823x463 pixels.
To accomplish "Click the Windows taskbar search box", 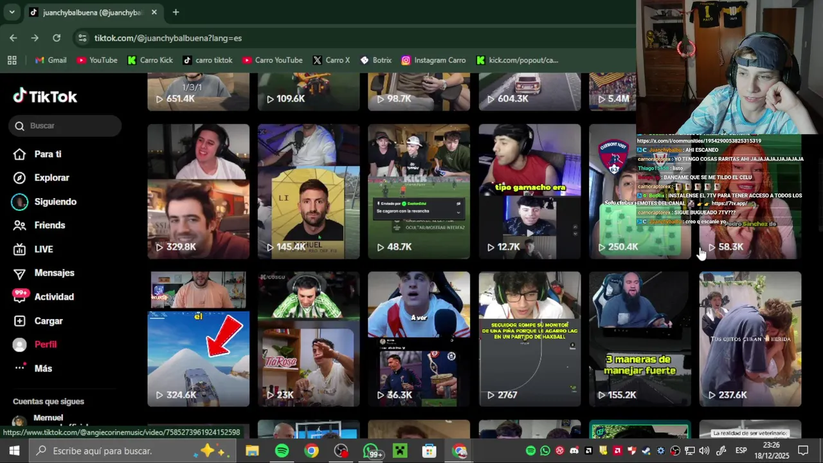I will point(132,451).
